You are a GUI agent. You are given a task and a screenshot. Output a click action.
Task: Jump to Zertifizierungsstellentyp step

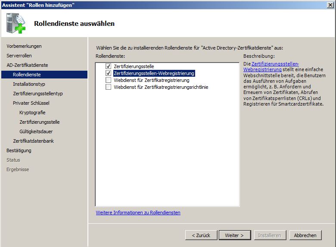coord(38,94)
